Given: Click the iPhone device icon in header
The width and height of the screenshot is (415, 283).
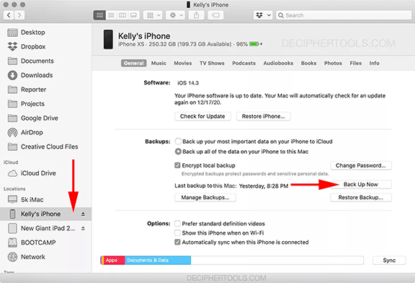Looking at the screenshot, I should 108,40.
